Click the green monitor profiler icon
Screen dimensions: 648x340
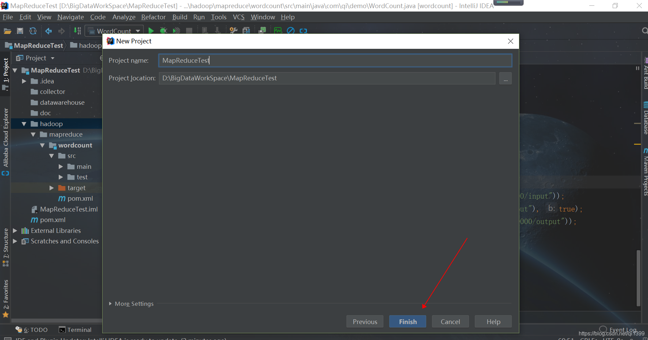(278, 31)
